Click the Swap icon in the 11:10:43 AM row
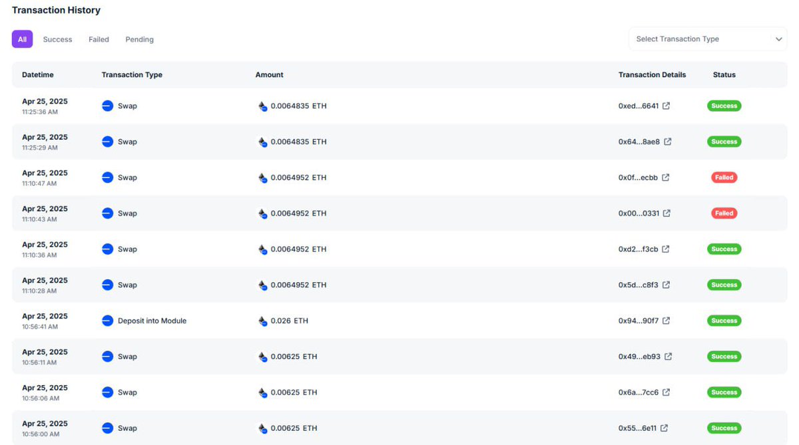799x445 pixels. click(108, 214)
